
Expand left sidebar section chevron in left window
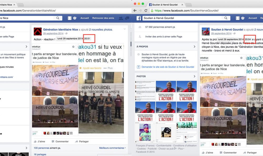coord(26,47)
